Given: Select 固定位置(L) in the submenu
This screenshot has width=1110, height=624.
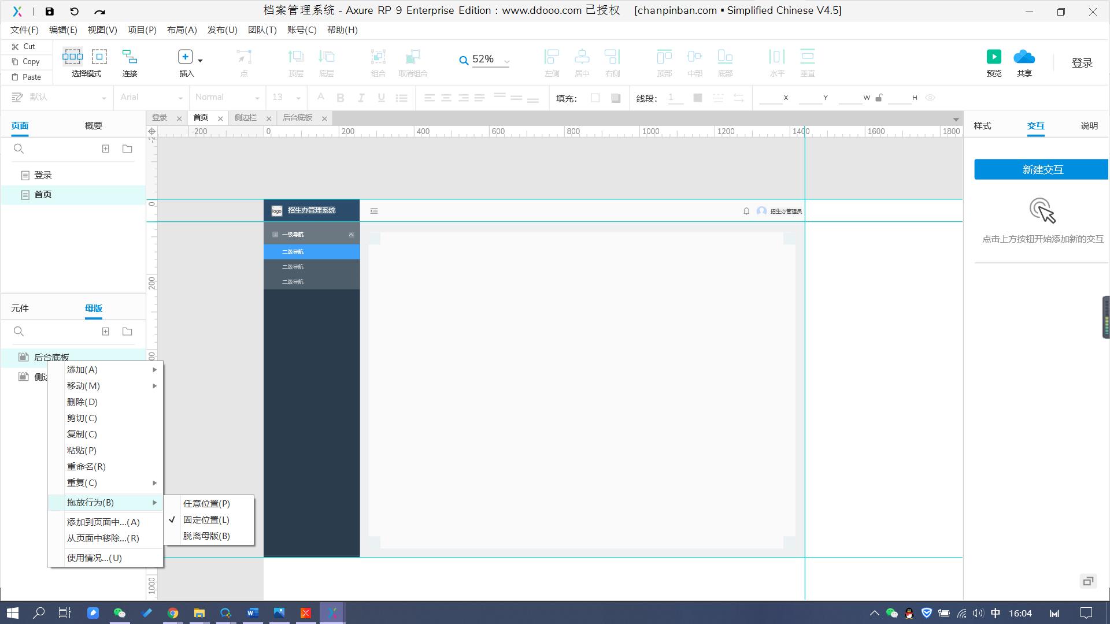Looking at the screenshot, I should pos(206,519).
